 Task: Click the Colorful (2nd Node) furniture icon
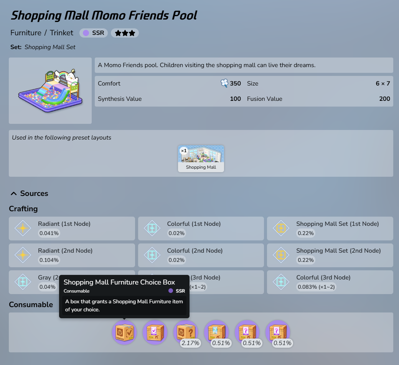coord(152,255)
